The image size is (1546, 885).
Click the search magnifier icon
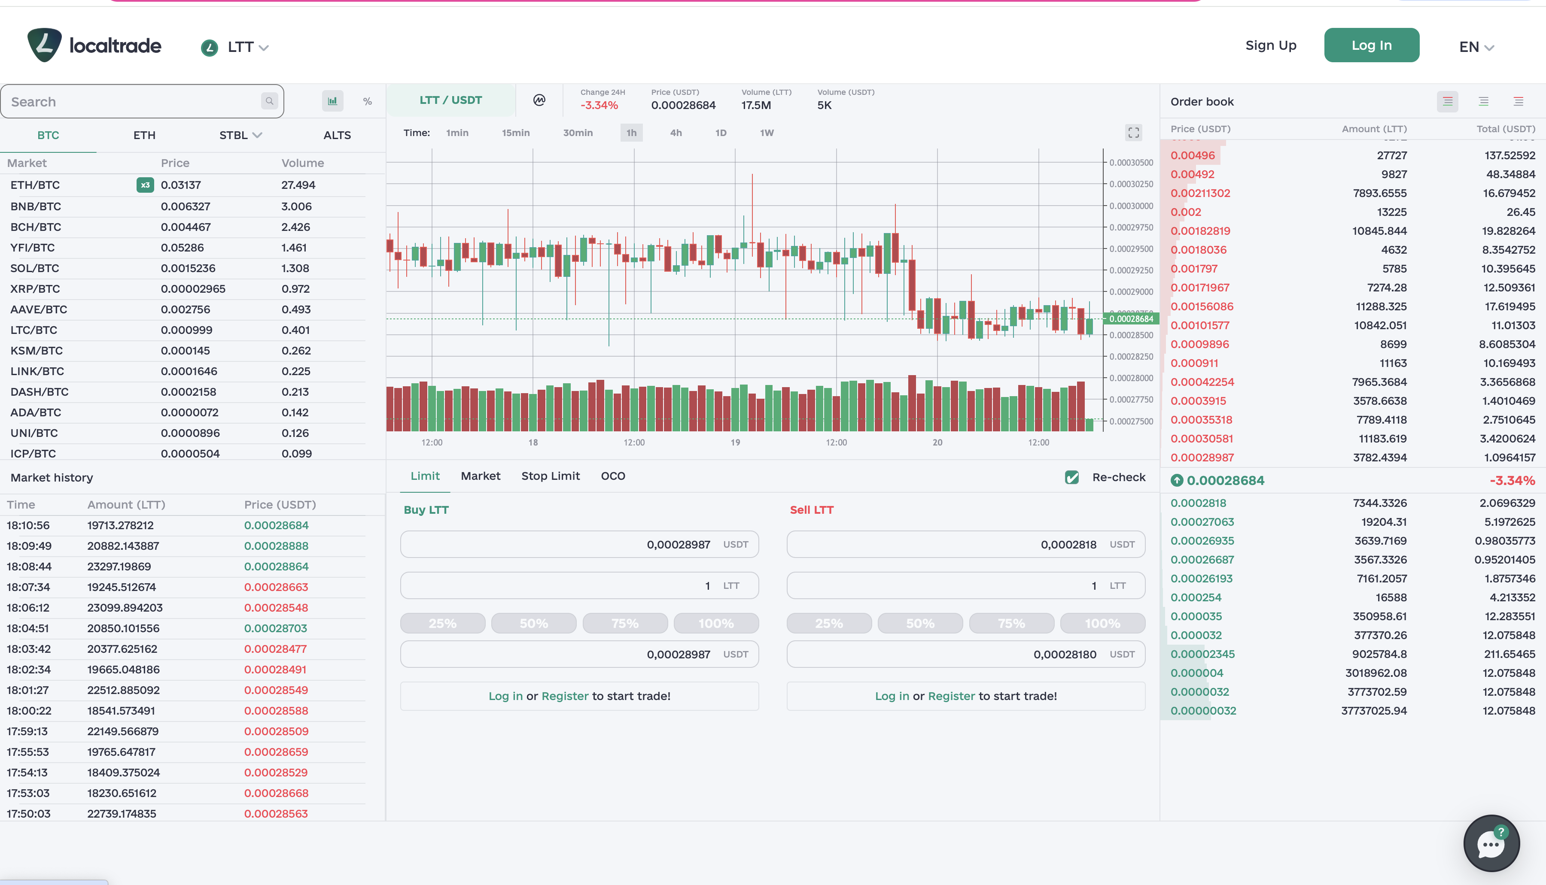tap(269, 101)
